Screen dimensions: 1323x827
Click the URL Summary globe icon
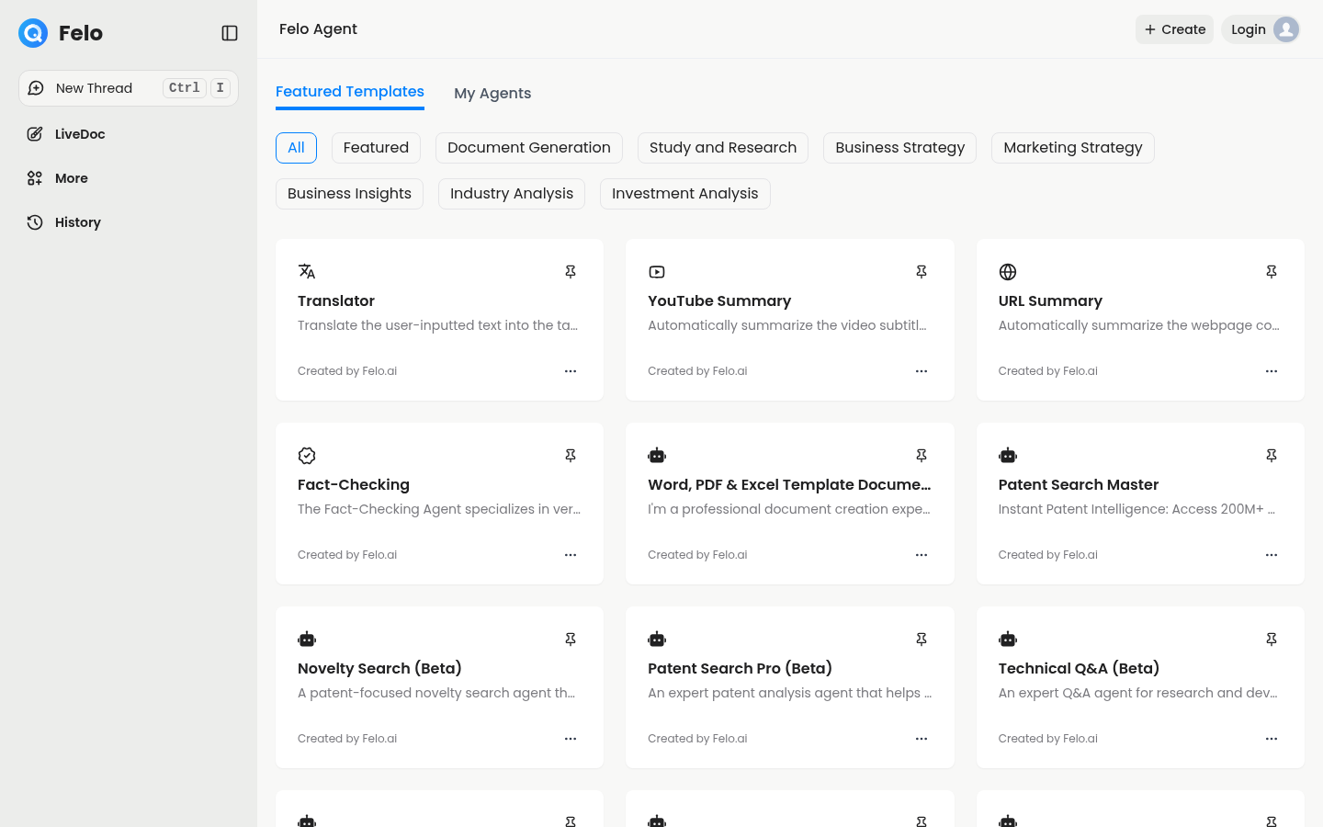pyautogui.click(x=1008, y=272)
